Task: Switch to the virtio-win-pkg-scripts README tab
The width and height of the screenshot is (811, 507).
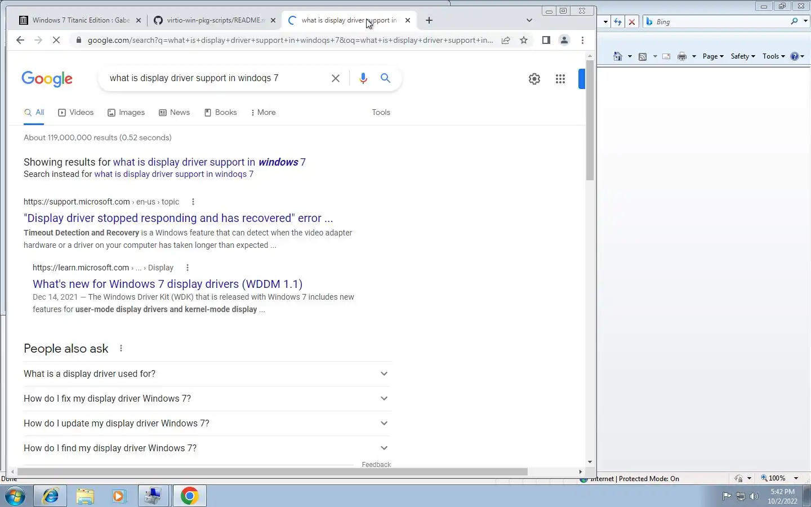Action: click(215, 20)
